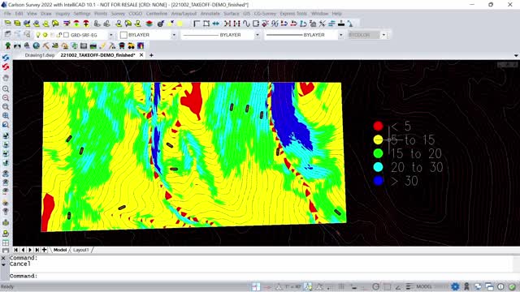Expand the drawing tabs list arrow
The height and width of the screenshot is (292, 520).
516,55
